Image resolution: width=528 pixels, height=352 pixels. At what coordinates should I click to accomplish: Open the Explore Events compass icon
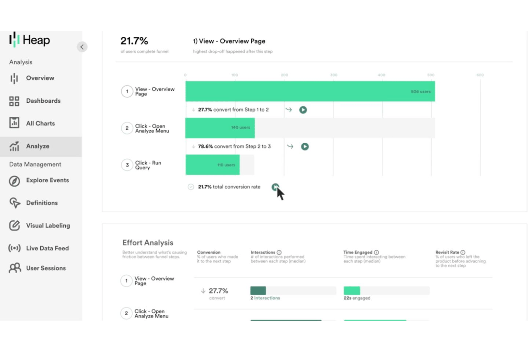[14, 181]
